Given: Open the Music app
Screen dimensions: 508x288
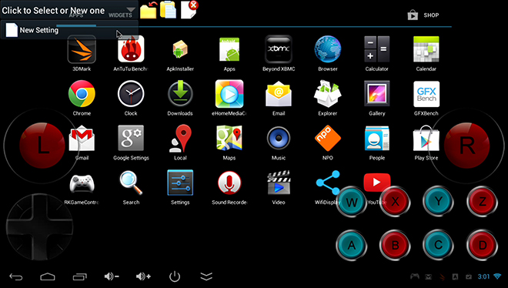Looking at the screenshot, I should 279,139.
